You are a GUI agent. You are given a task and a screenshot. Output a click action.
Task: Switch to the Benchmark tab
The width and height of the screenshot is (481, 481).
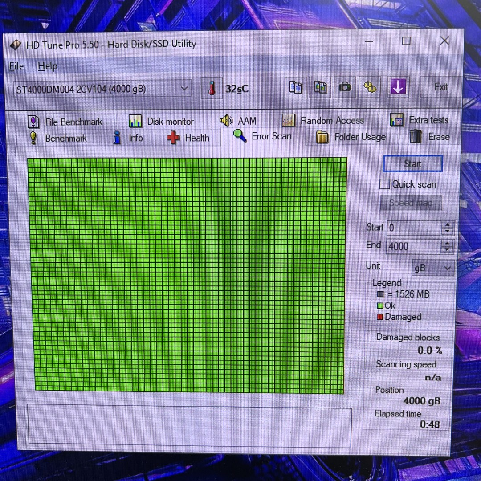59,138
